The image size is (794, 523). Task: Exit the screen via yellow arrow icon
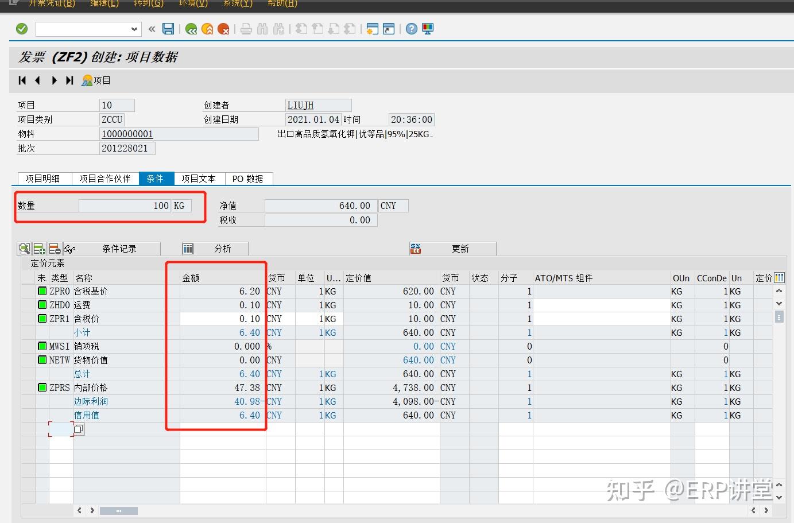207,29
